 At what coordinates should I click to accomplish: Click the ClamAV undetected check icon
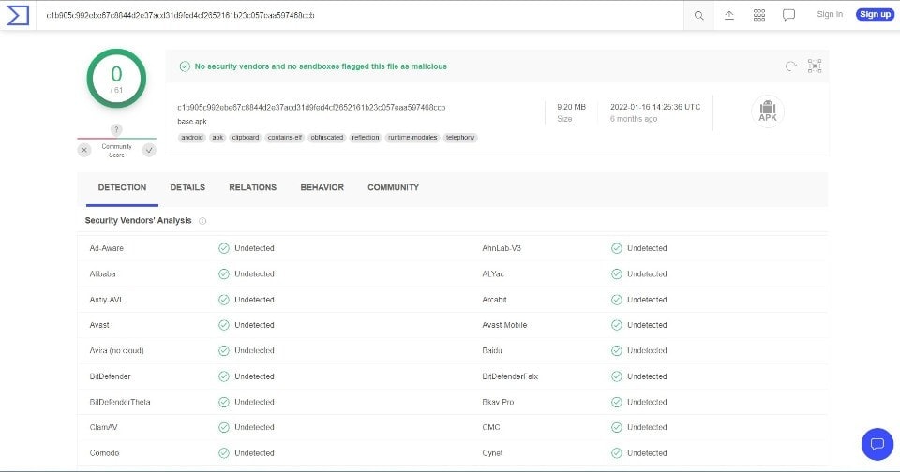[x=224, y=427]
